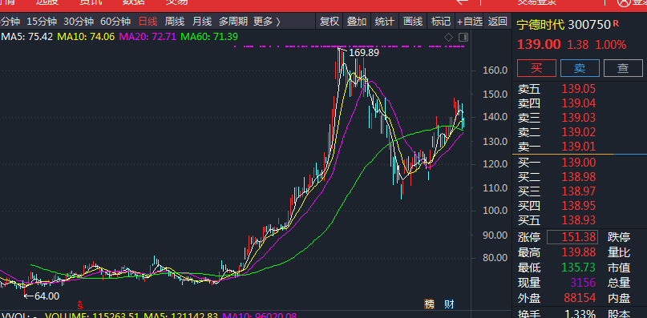This screenshot has height=318, width=647.
Task: Click the 换手 1.33% value
Action: (581, 313)
